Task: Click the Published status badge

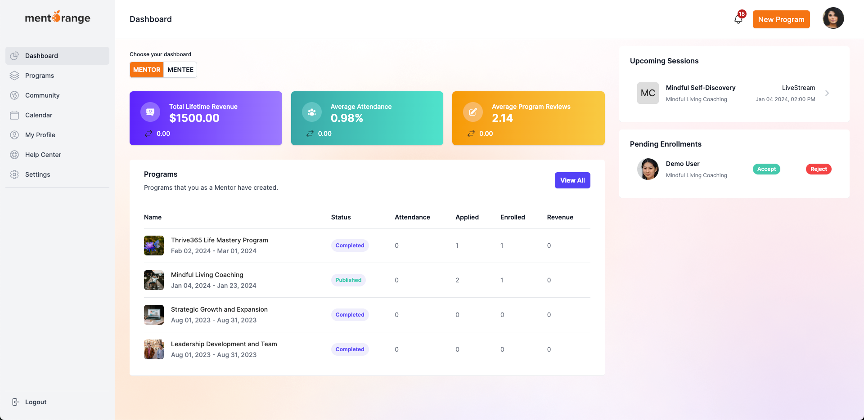Action: pos(348,280)
